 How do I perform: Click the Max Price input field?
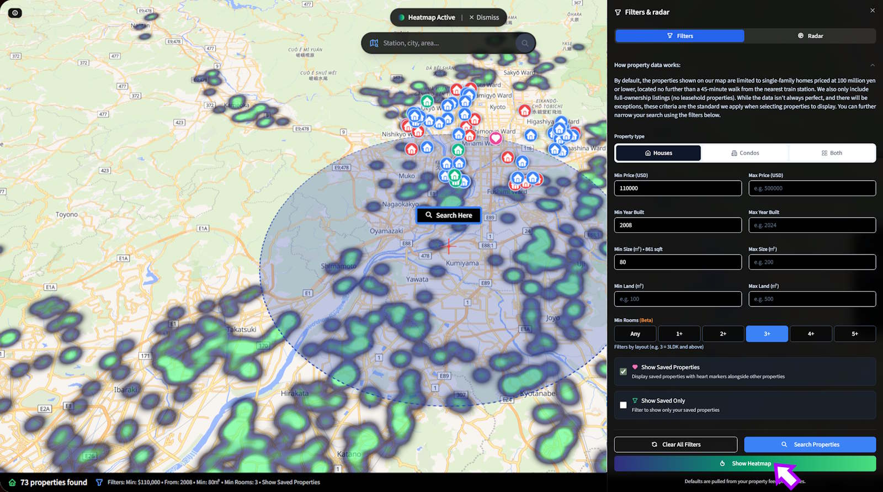point(812,188)
